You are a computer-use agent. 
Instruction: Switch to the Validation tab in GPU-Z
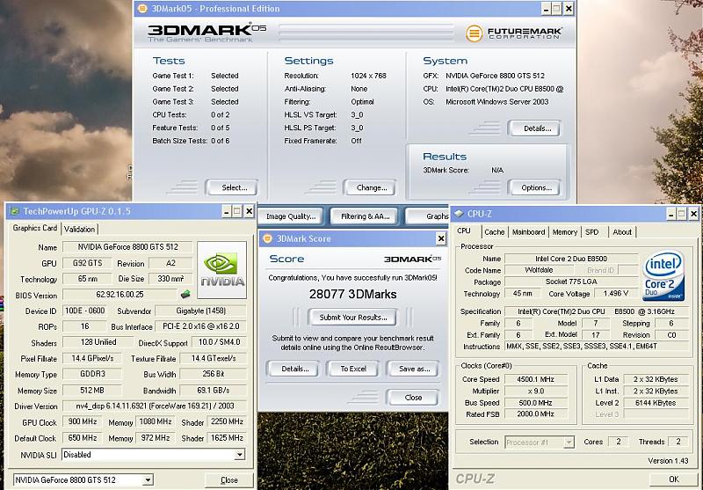click(x=79, y=229)
